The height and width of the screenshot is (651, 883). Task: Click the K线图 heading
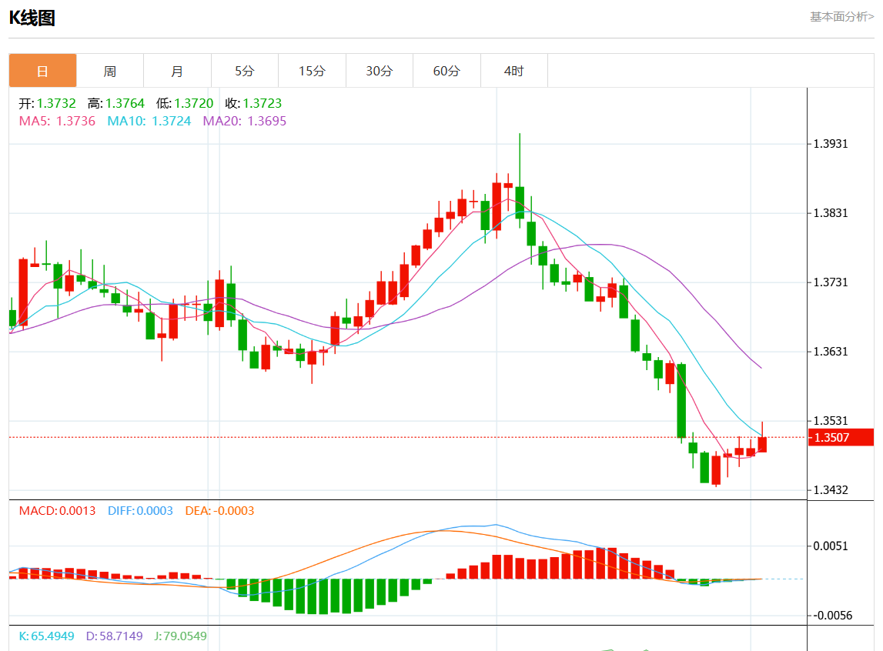coord(32,18)
